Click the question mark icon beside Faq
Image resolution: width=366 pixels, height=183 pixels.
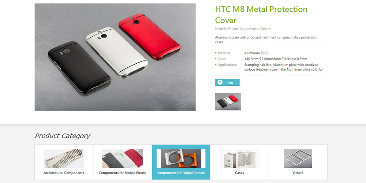pyautogui.click(x=220, y=82)
